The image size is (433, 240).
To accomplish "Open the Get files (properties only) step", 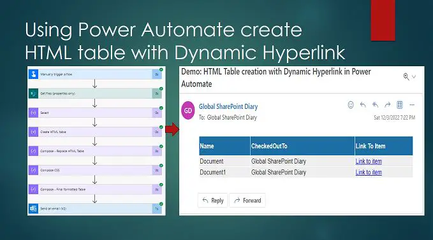I will click(95, 94).
